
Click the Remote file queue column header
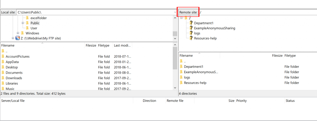click(x=180, y=101)
